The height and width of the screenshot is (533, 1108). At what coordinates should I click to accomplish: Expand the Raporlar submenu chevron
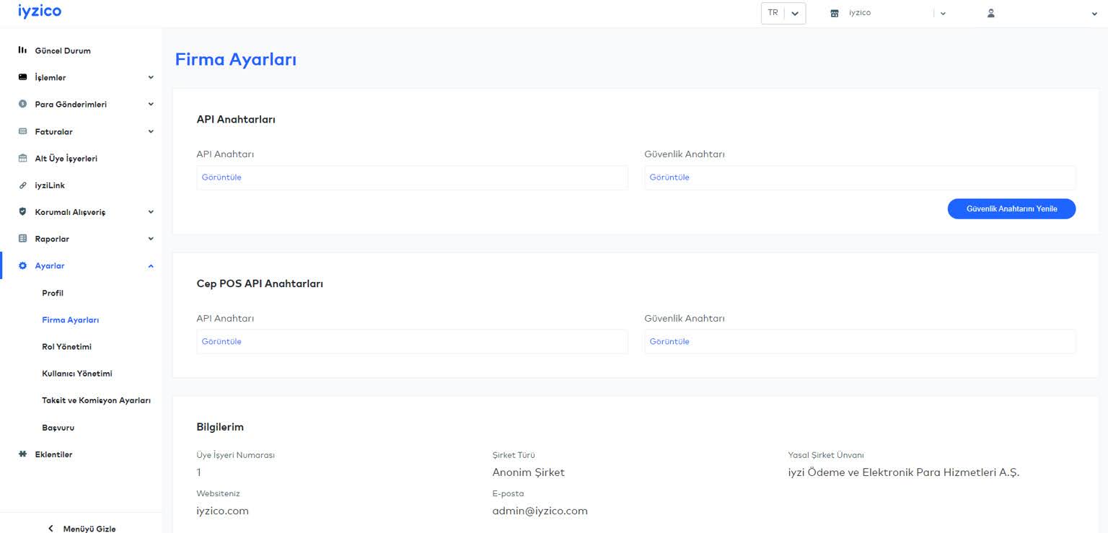tap(151, 239)
